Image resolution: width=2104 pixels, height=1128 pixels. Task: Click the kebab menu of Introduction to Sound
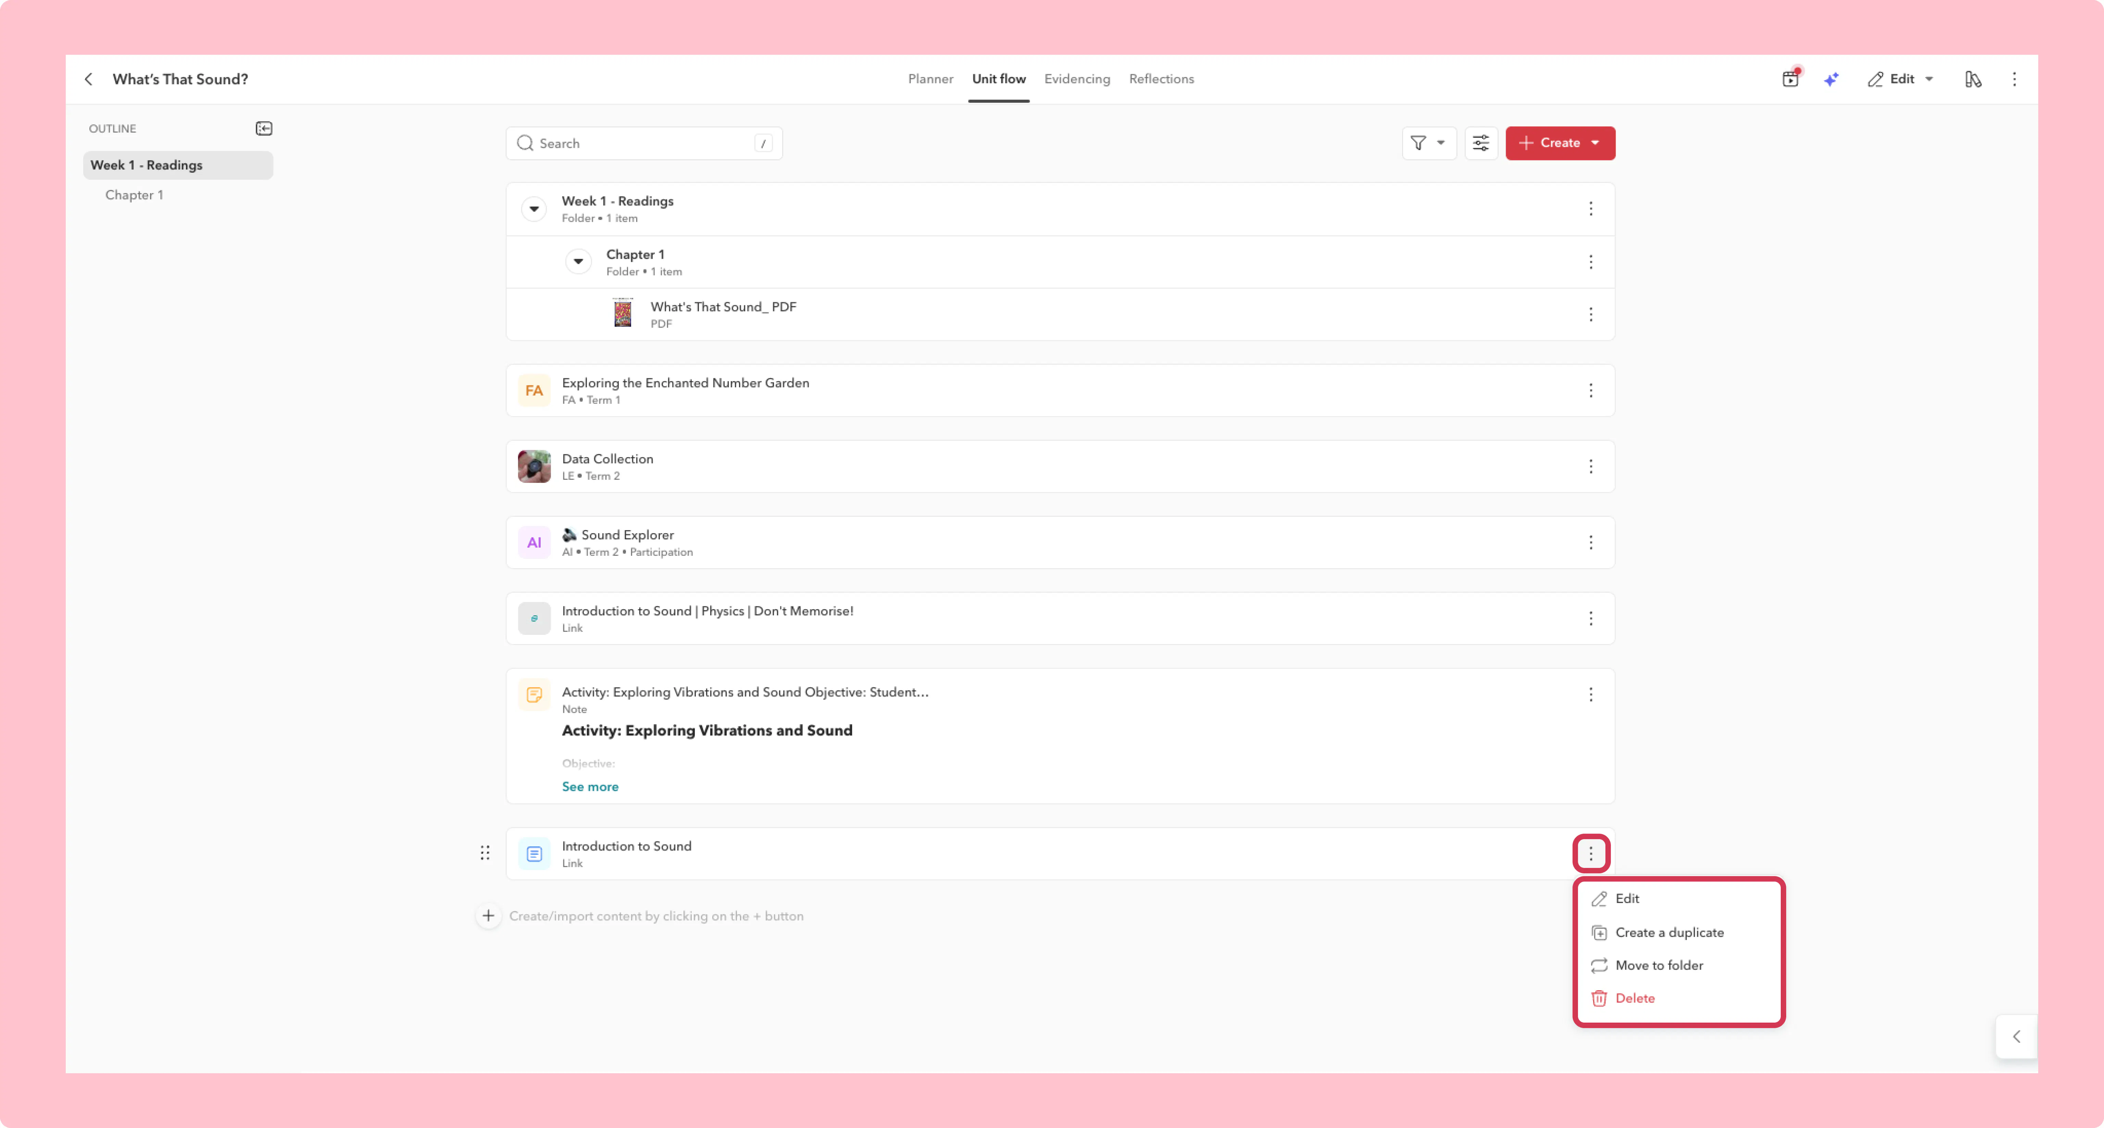[x=1590, y=854]
